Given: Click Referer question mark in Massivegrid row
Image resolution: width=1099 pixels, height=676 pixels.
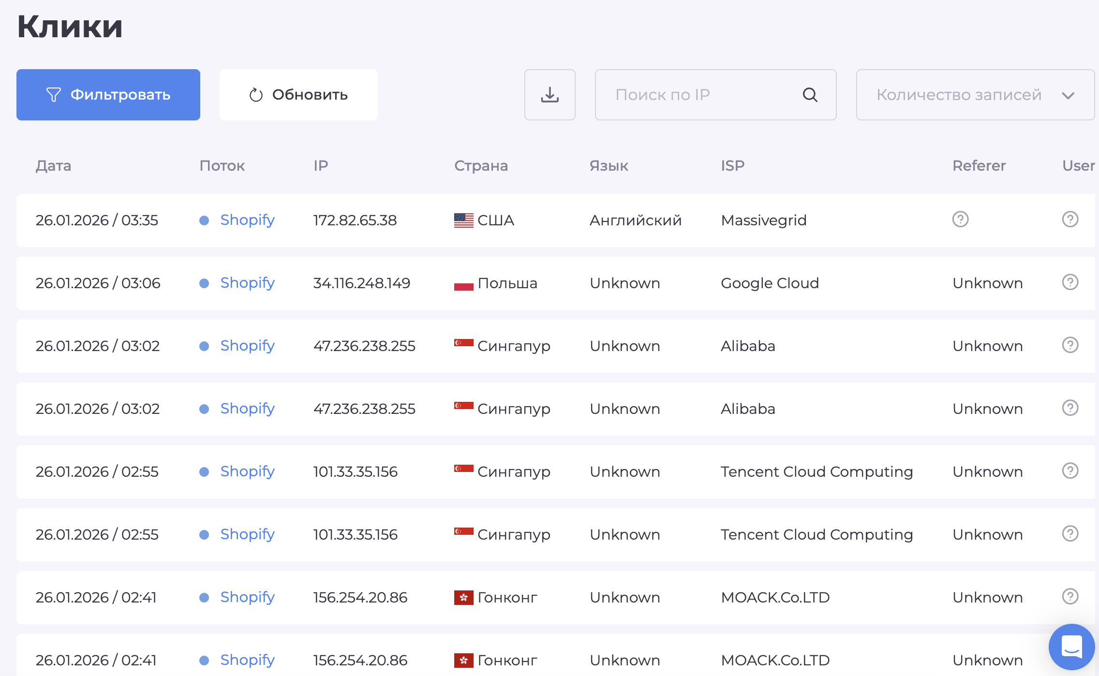Looking at the screenshot, I should (x=960, y=220).
